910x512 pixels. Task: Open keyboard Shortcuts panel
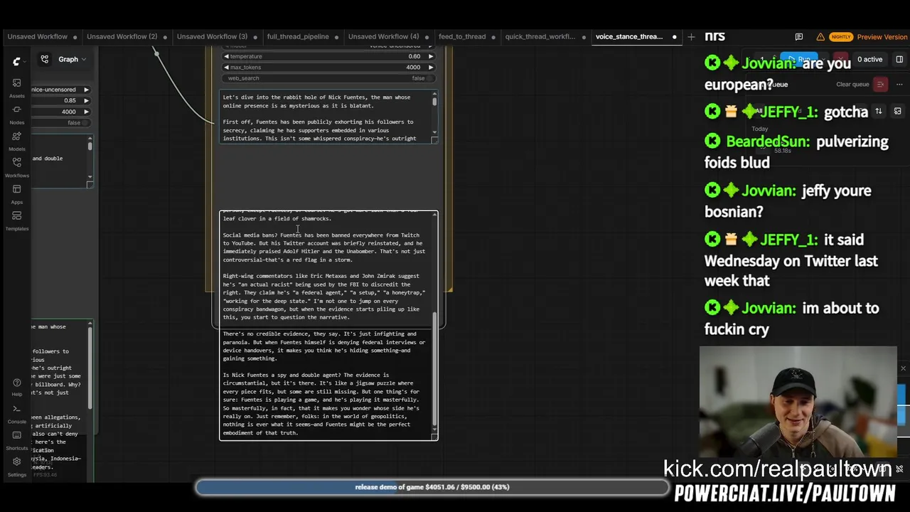pyautogui.click(x=16, y=439)
